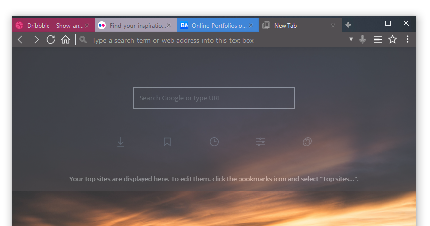
Task: Open Settings sliders icon
Action: coord(260,142)
